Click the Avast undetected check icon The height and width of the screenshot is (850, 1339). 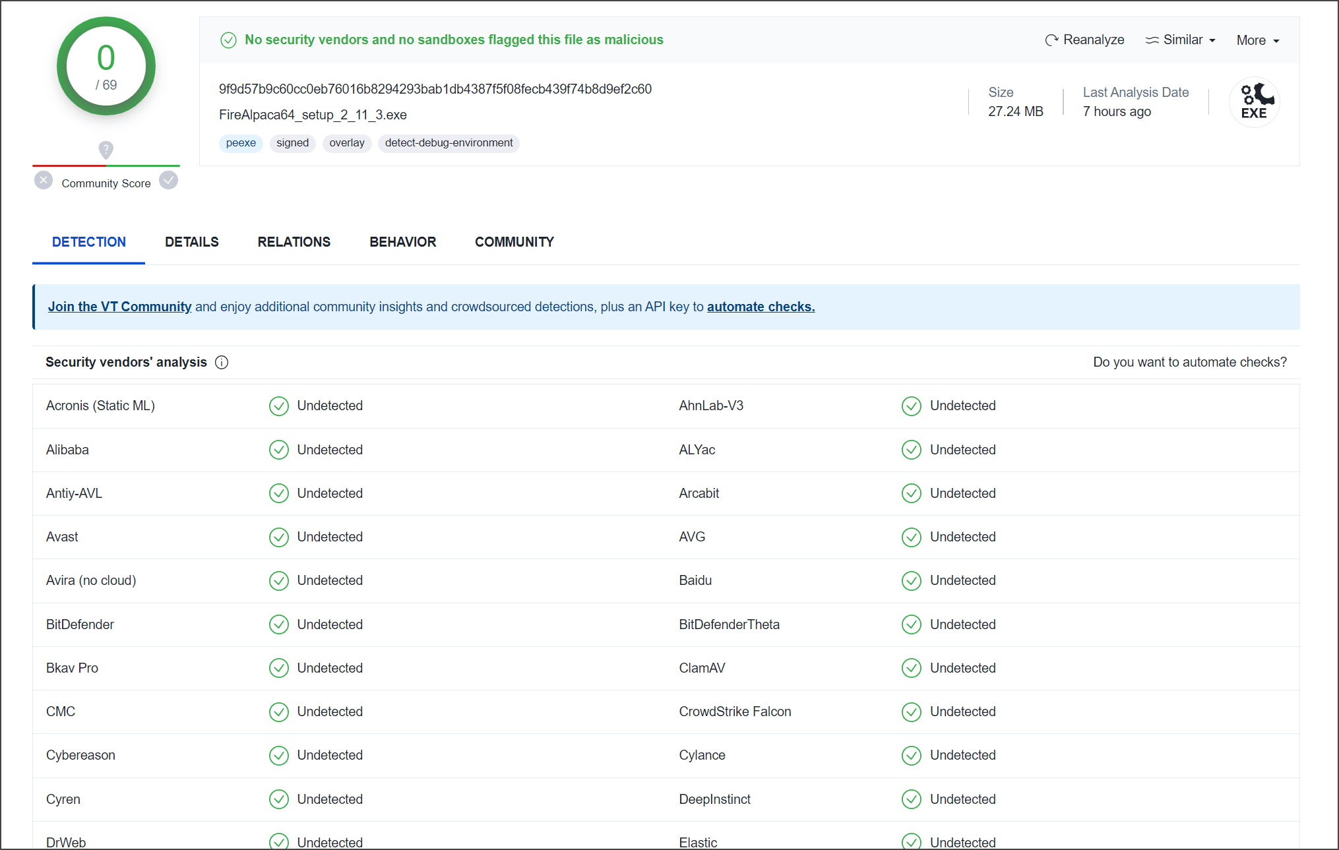279,537
